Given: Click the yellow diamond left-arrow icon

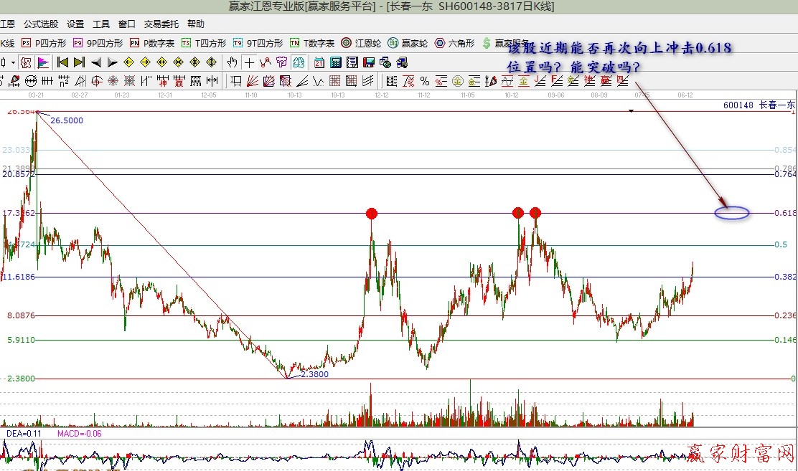Looking at the screenshot, I should pyautogui.click(x=130, y=62).
